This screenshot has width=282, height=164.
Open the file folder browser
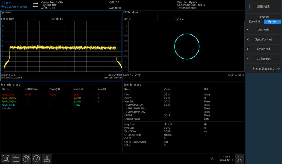16,159
